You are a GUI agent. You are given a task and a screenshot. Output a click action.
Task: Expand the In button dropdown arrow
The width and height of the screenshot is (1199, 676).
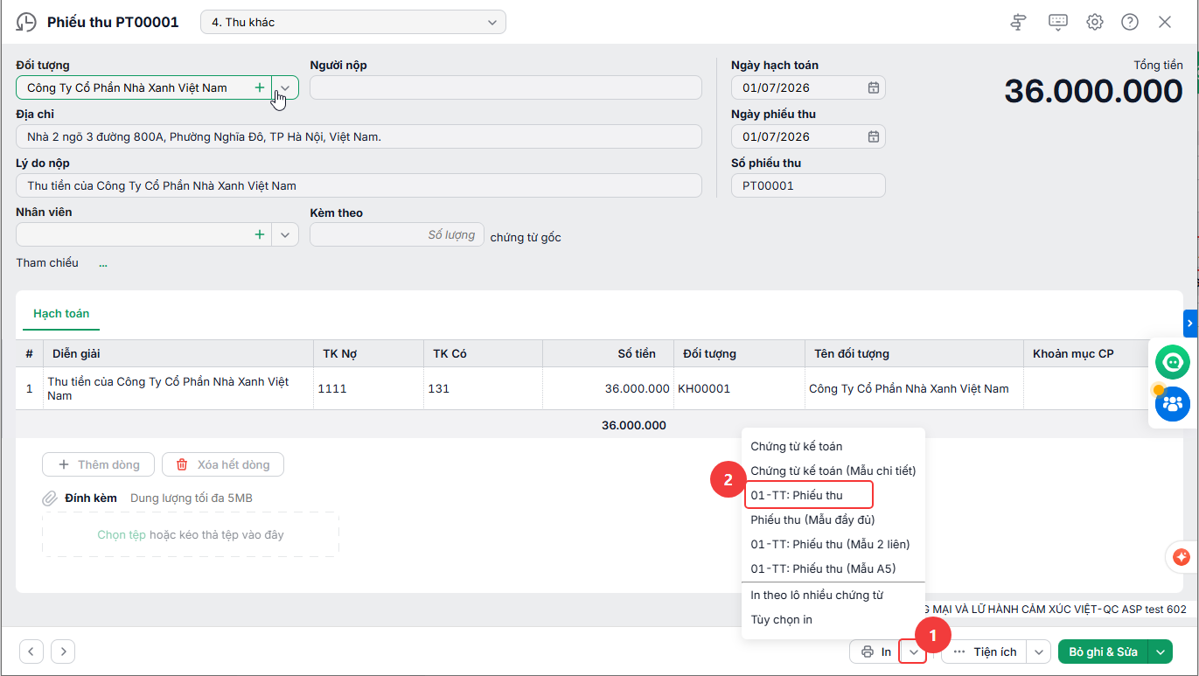[x=913, y=652]
